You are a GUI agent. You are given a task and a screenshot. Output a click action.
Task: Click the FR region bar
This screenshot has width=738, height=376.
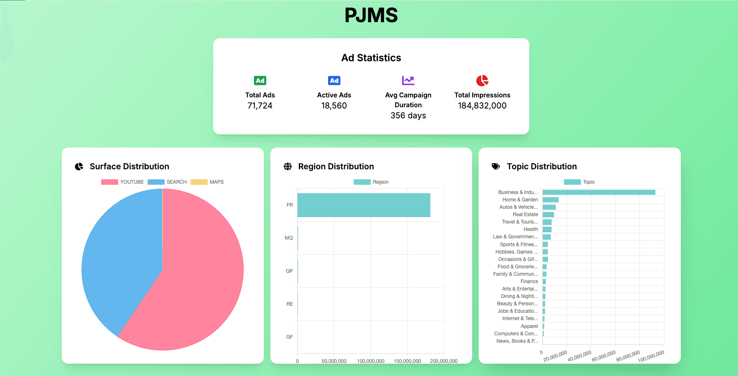(x=364, y=205)
